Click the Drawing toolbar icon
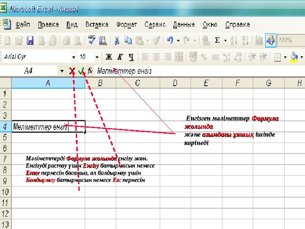This screenshot has height=229, width=305. click(x=271, y=40)
